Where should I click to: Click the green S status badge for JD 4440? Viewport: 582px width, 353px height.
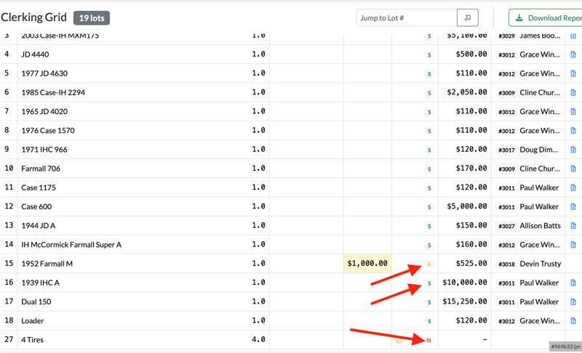[x=429, y=54]
